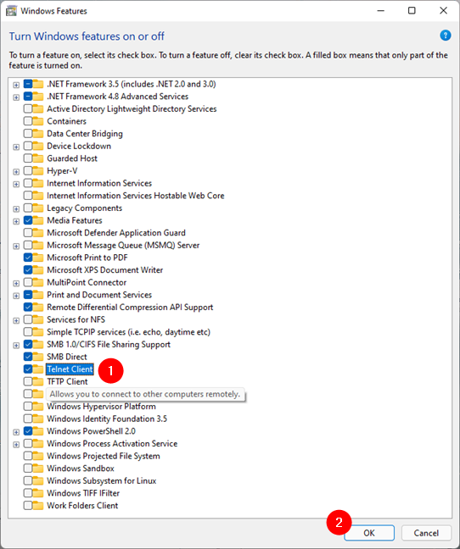Select the Windows Subsystem for Linux label
460x549 pixels.
tap(102, 480)
